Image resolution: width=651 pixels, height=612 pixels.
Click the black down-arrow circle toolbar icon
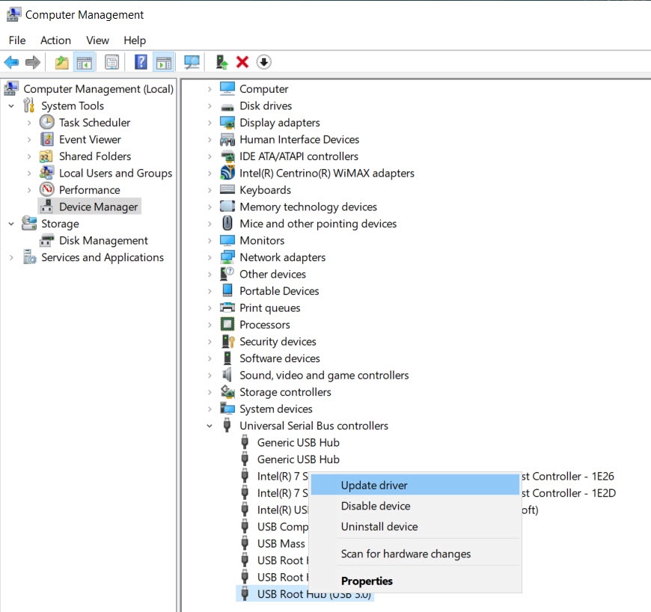pyautogui.click(x=263, y=62)
